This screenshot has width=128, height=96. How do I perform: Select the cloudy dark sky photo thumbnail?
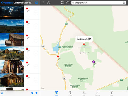pyautogui.click(x=12, y=13)
